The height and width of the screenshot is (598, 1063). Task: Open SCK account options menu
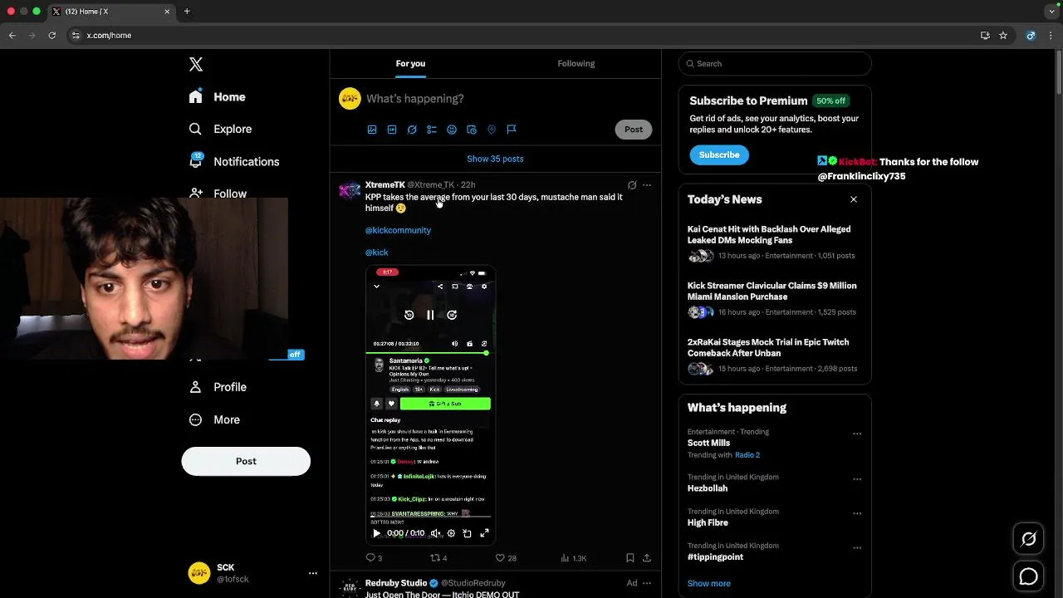(x=313, y=573)
